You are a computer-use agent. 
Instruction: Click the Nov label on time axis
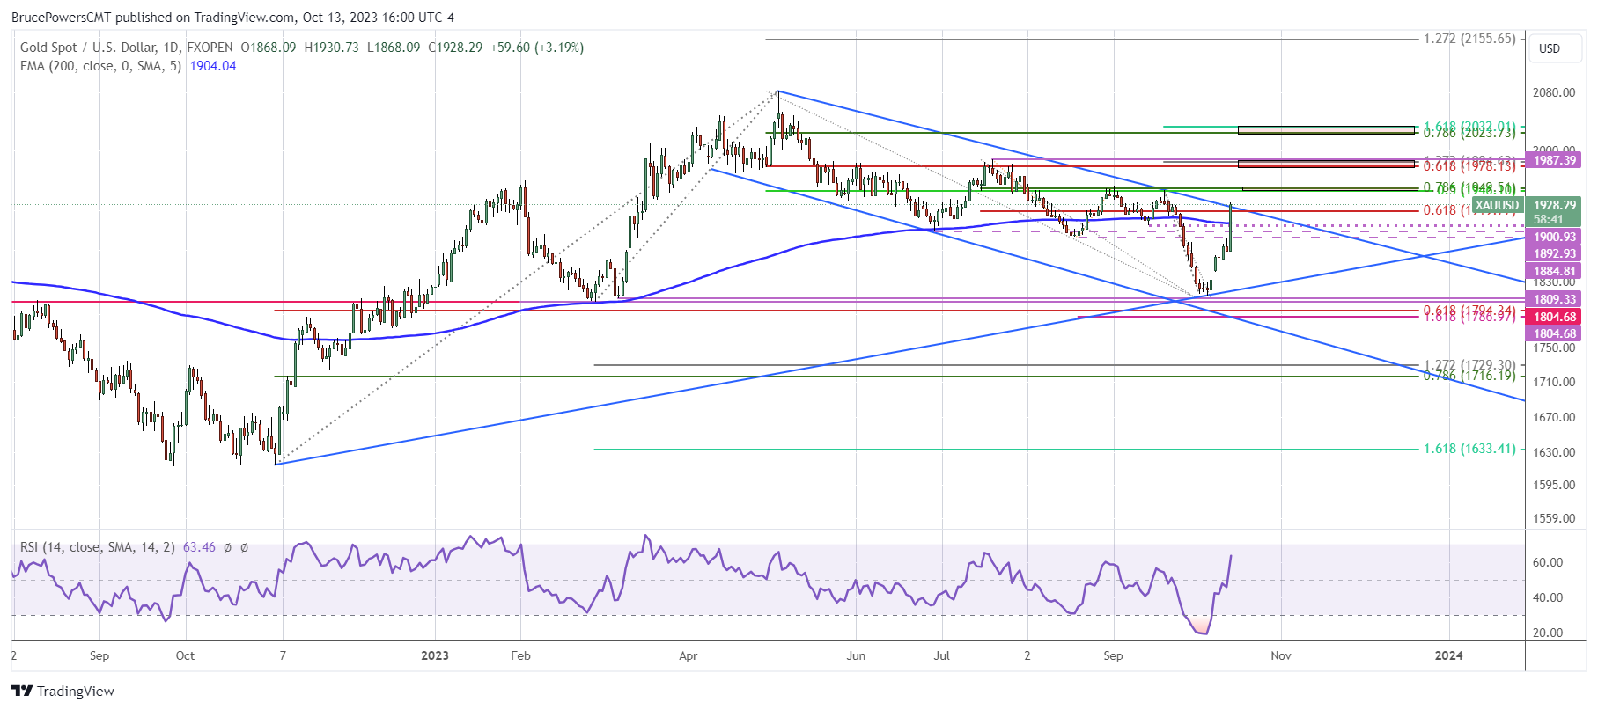1281,655
